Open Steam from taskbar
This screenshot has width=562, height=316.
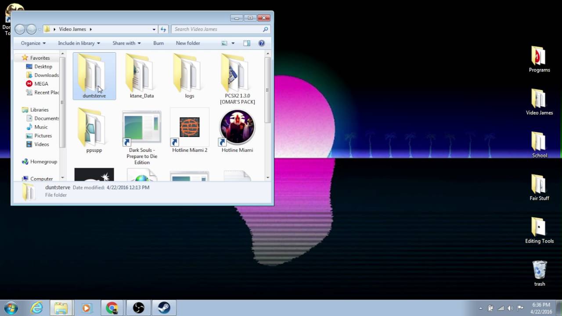point(164,308)
